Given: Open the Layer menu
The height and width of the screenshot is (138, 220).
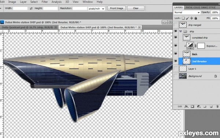Looking at the screenshot, I should tap(23, 2).
